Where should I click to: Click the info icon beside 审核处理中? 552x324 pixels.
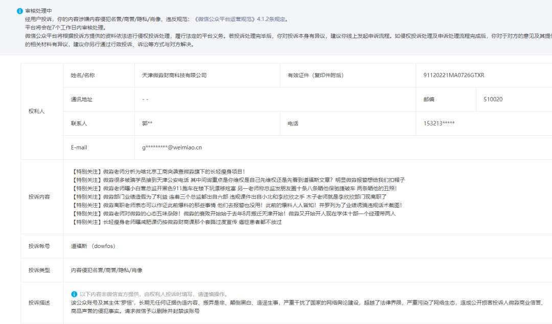coord(20,11)
